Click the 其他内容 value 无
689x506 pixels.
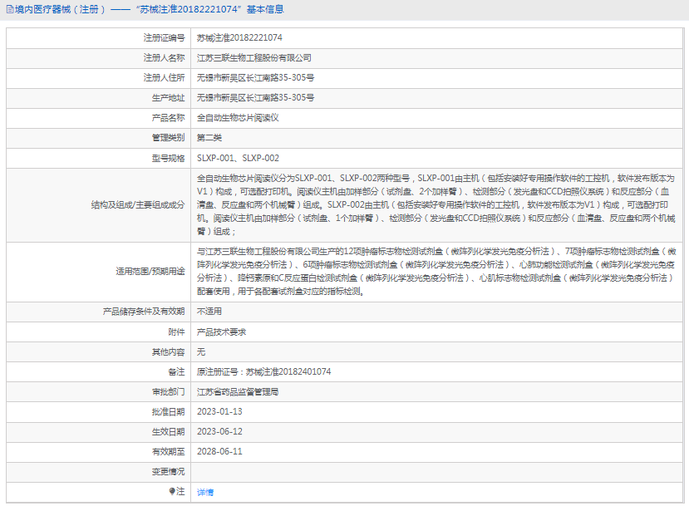pyautogui.click(x=201, y=351)
